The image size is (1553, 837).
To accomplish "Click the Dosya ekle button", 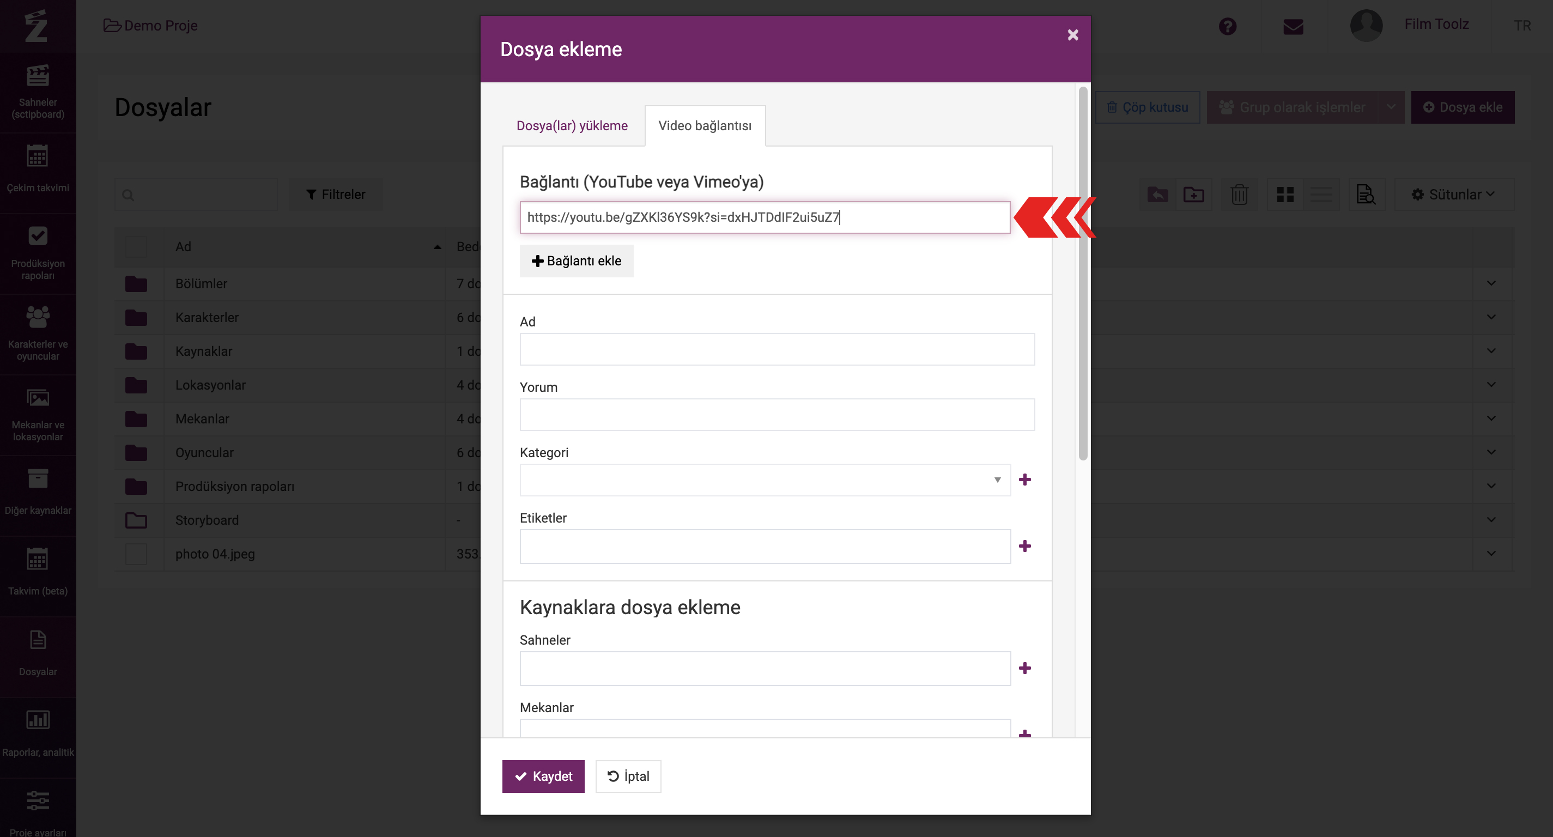I will click(x=1463, y=107).
